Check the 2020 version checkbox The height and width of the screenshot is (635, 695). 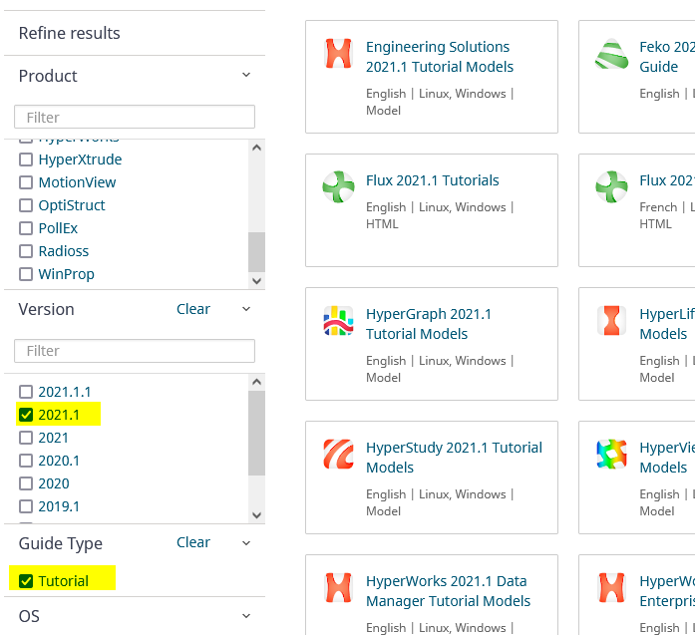(26, 483)
